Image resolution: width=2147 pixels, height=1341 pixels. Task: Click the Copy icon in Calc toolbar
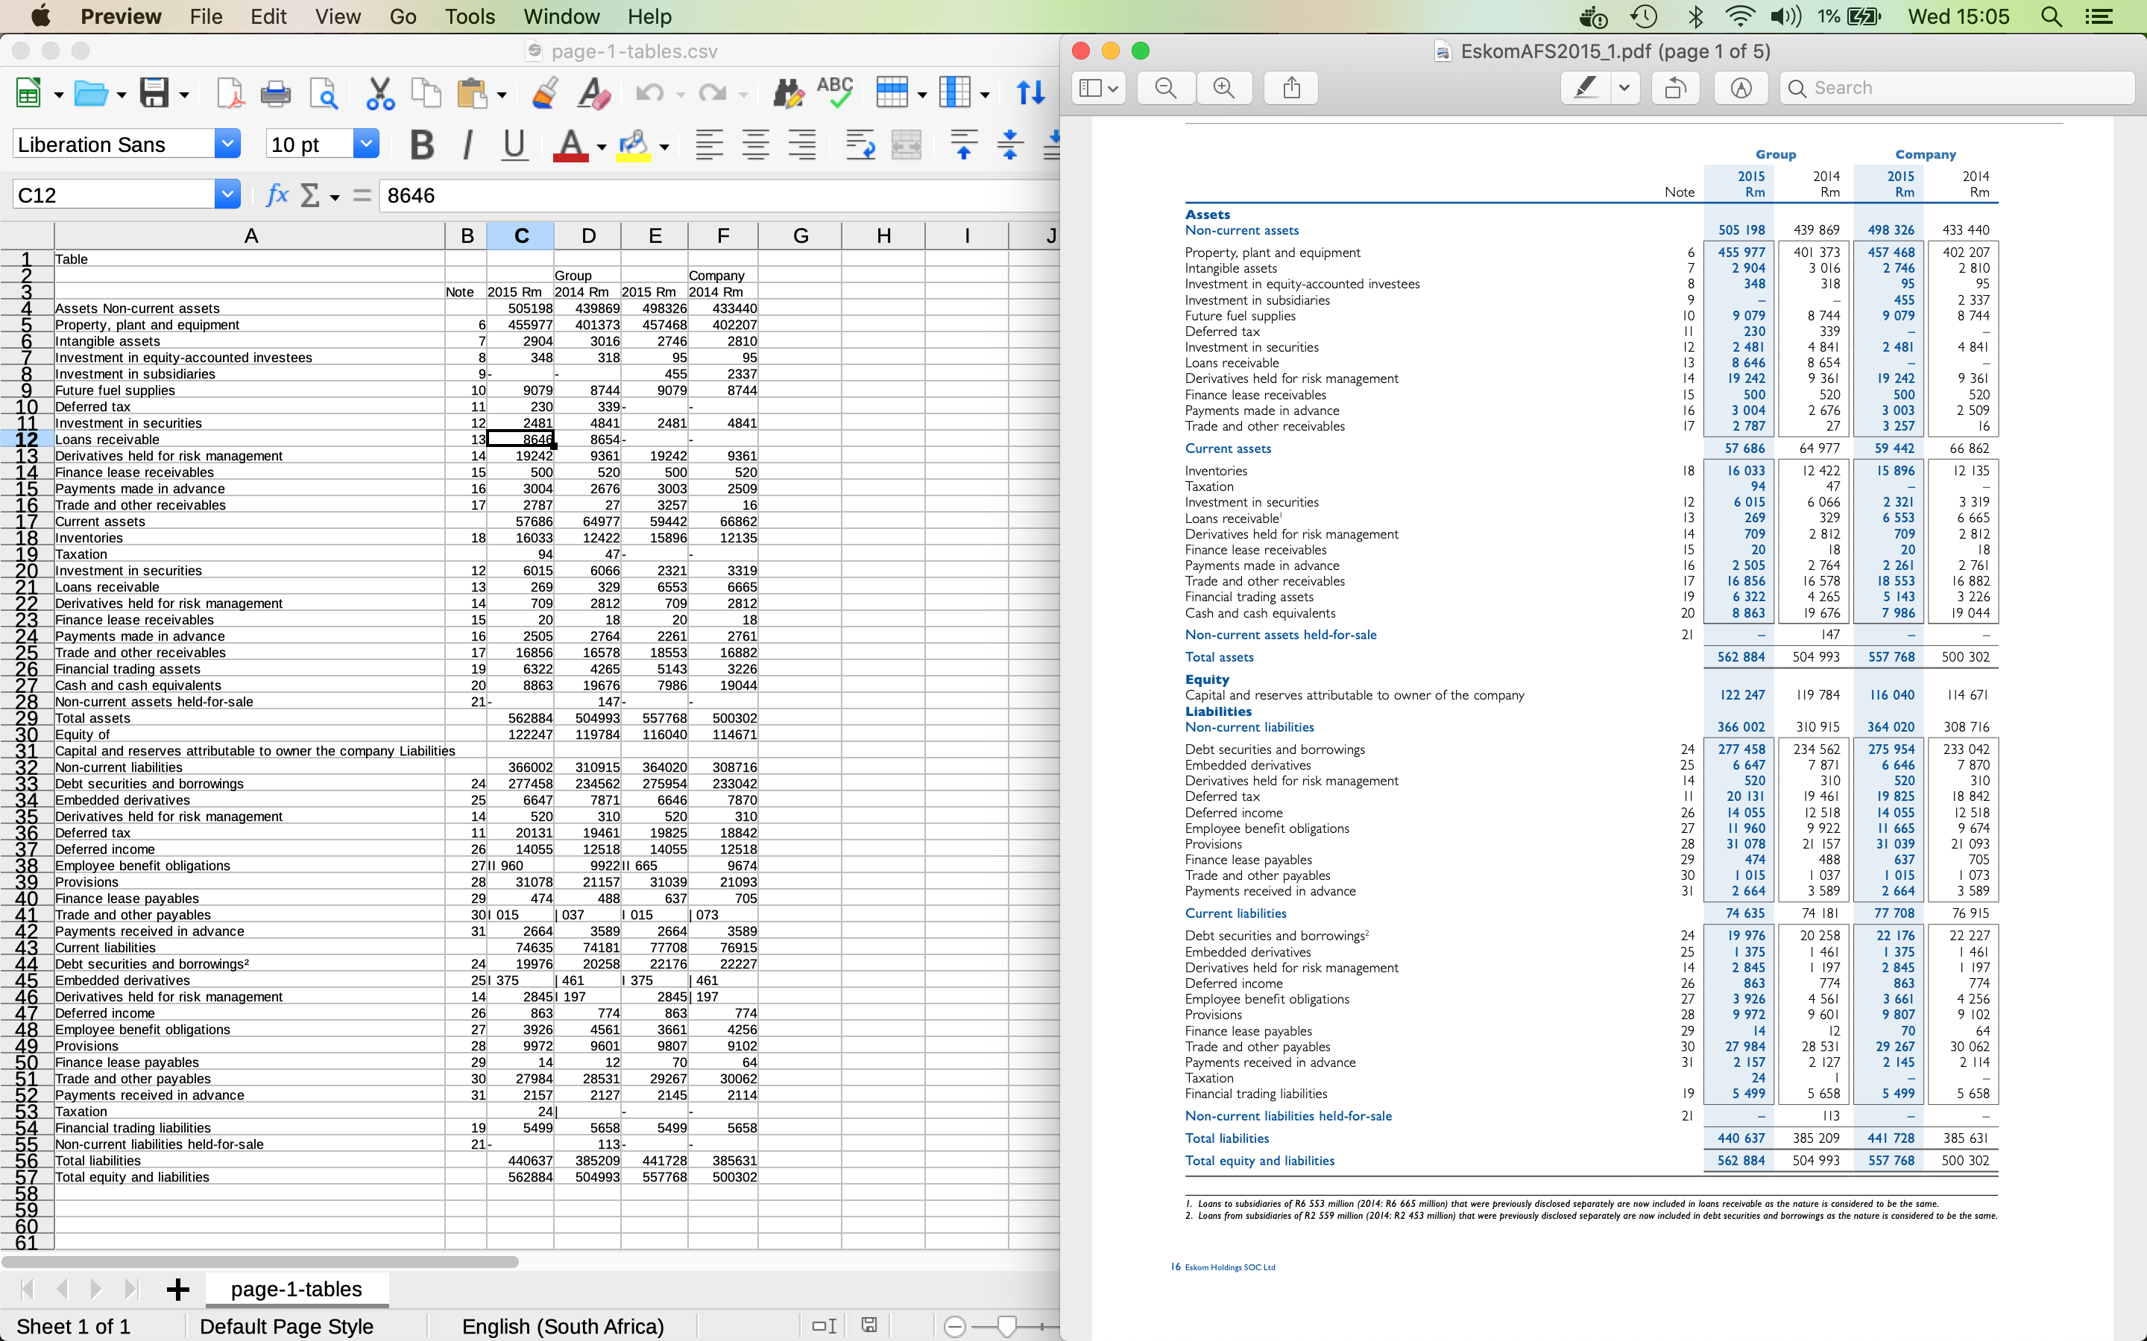426,93
